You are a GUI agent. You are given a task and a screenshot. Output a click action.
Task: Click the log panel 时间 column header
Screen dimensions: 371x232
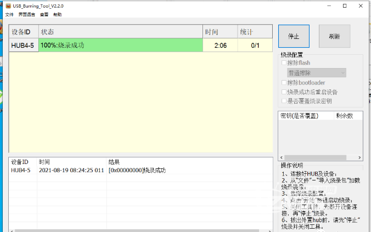coord(44,162)
